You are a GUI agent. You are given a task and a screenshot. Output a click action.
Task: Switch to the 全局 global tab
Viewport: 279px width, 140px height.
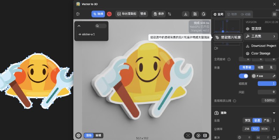pyautogui.click(x=218, y=14)
